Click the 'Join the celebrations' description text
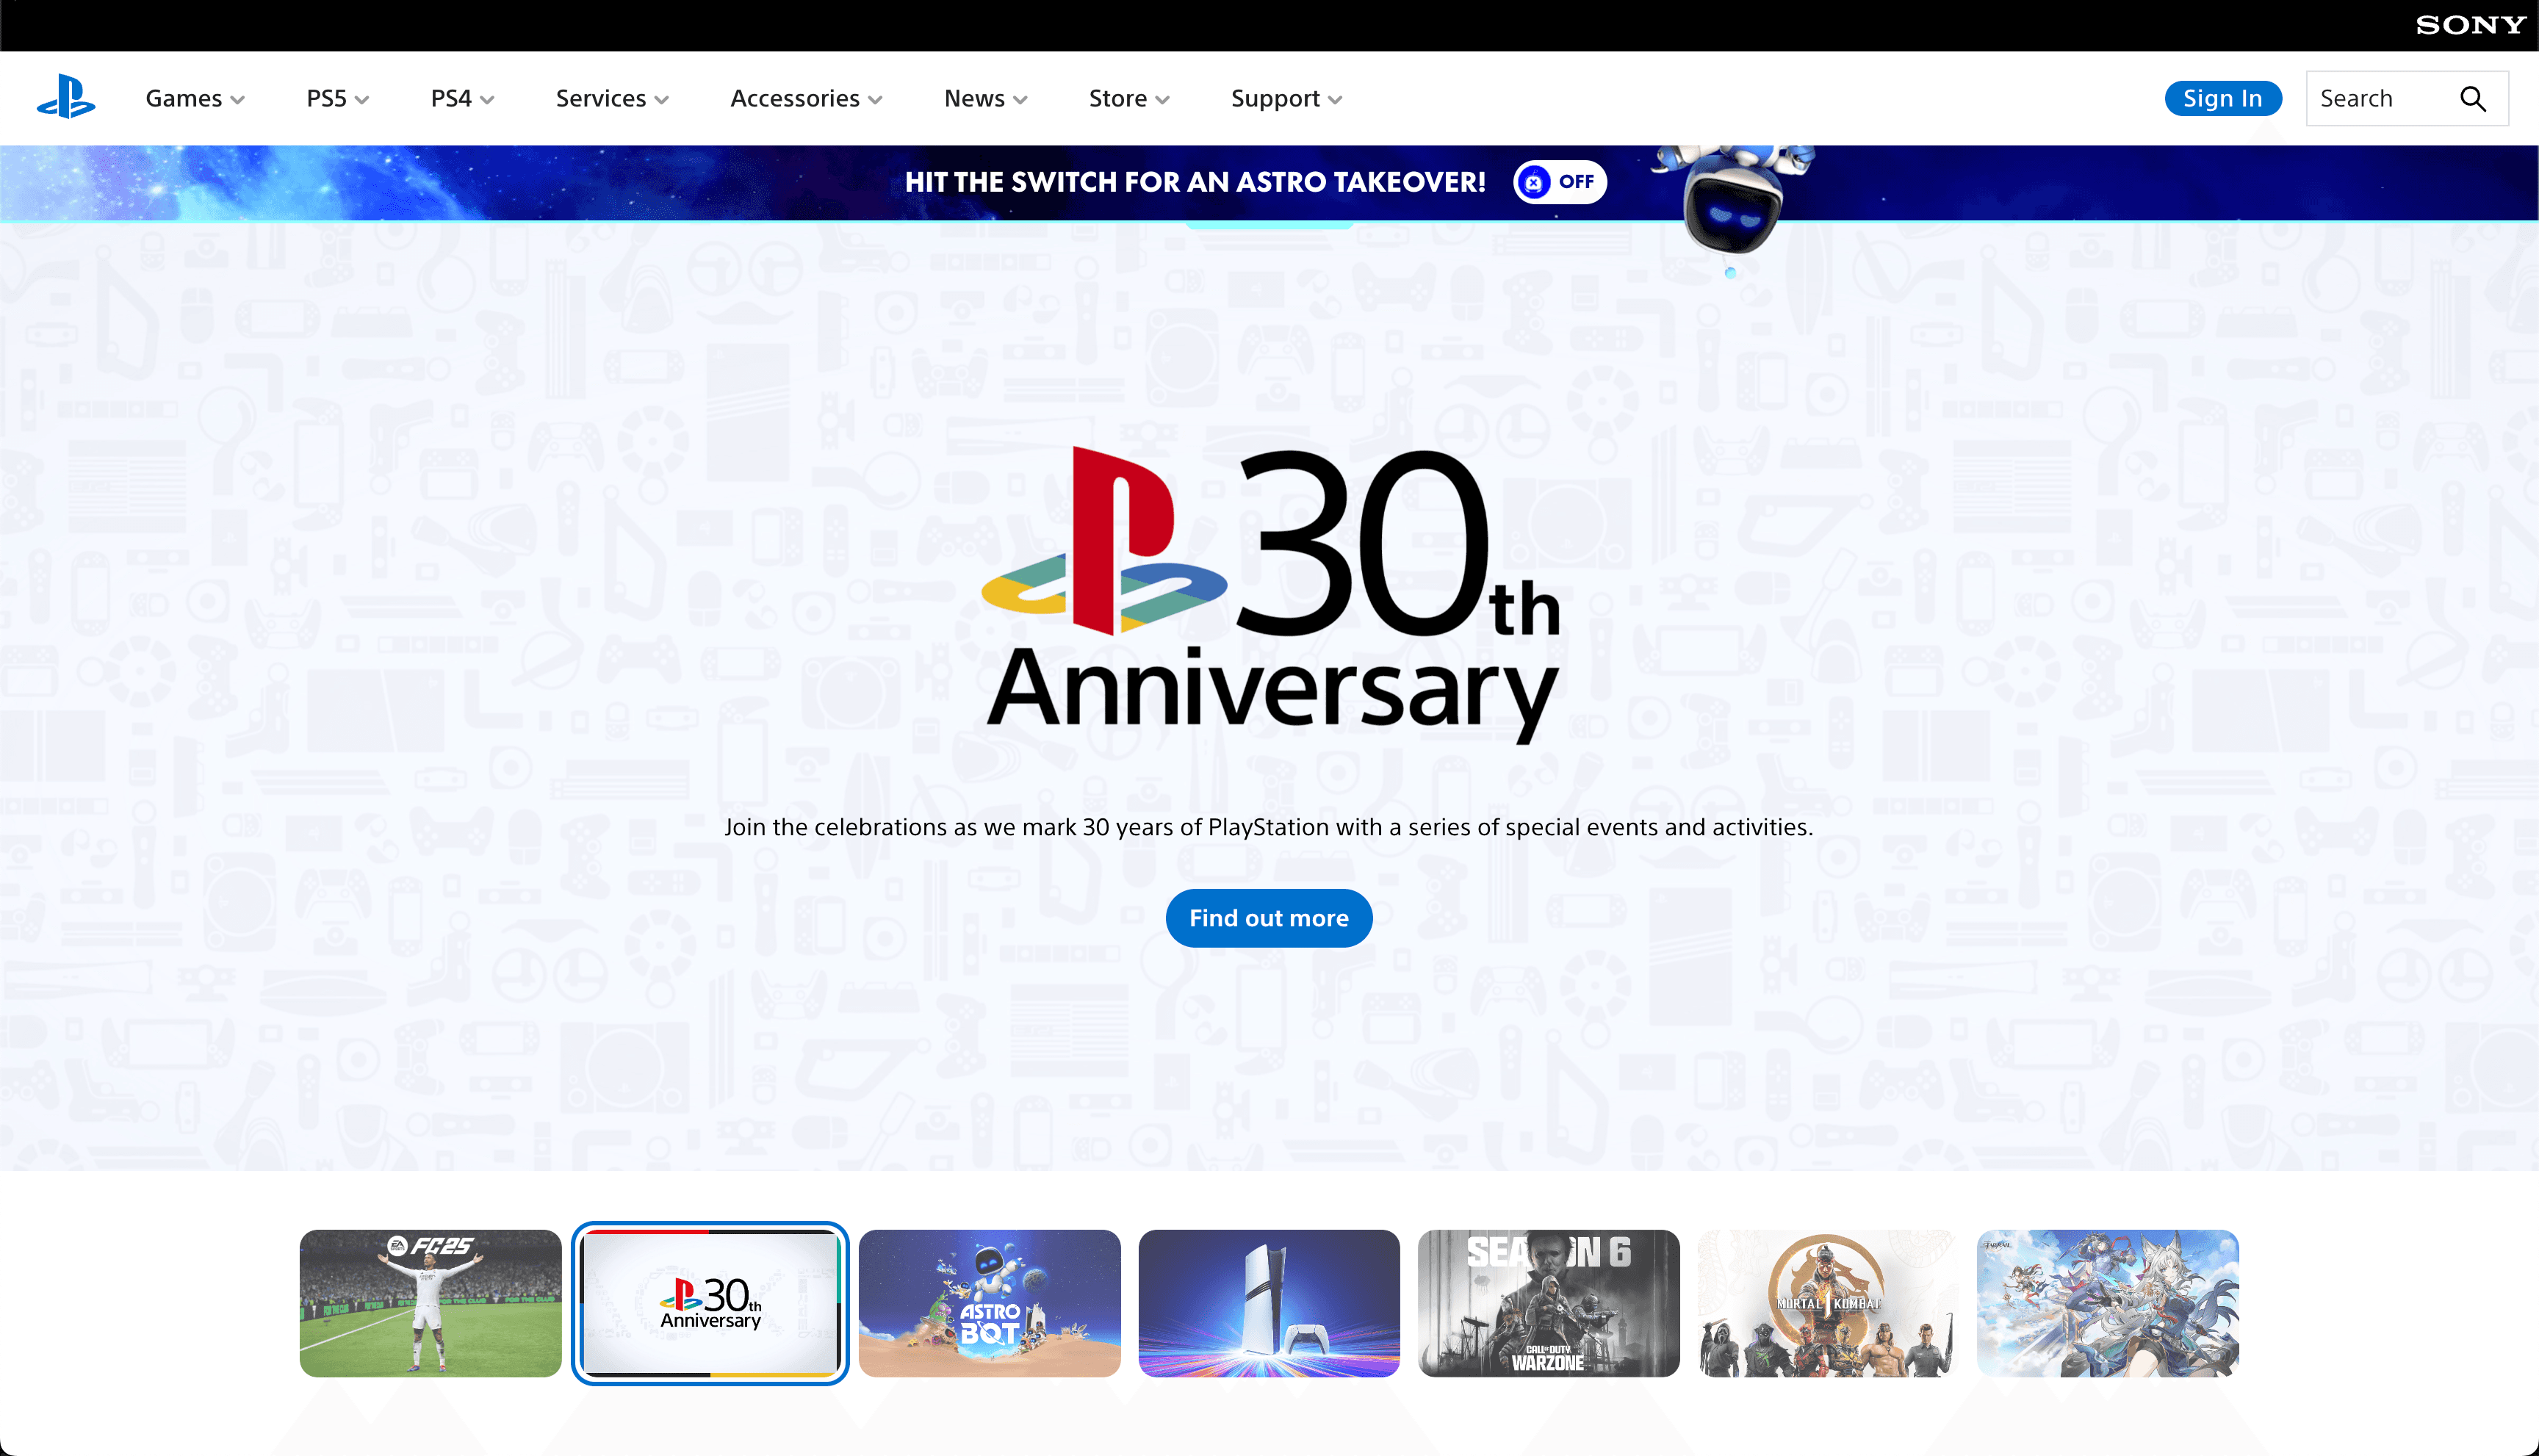 point(1268,827)
